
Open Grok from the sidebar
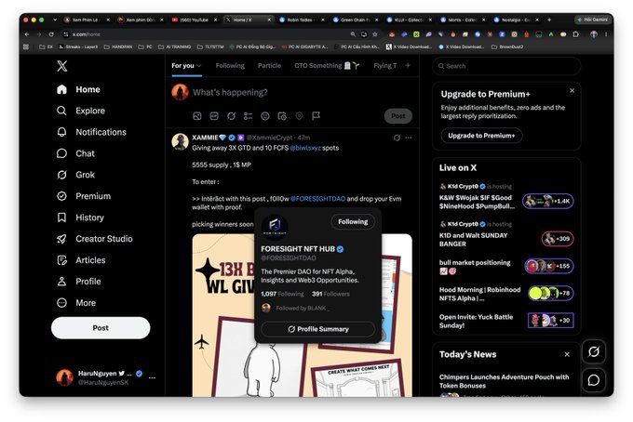point(75,175)
